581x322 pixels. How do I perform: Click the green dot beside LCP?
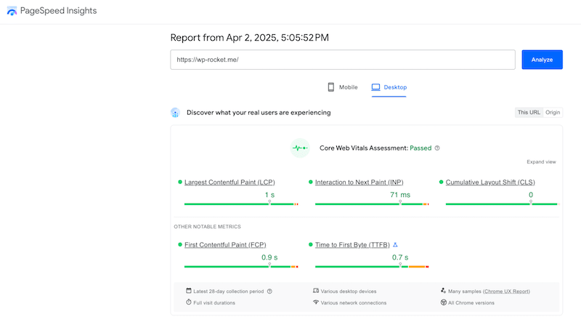[x=180, y=182]
